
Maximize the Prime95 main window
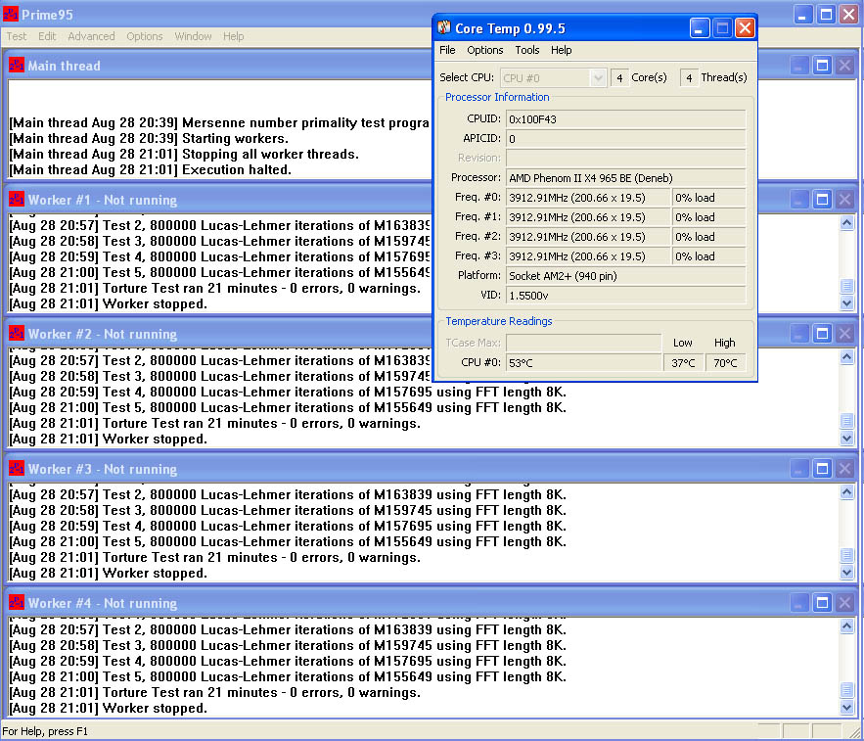point(826,15)
